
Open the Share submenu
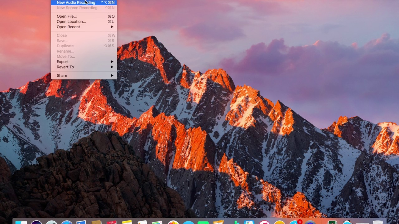(x=84, y=75)
